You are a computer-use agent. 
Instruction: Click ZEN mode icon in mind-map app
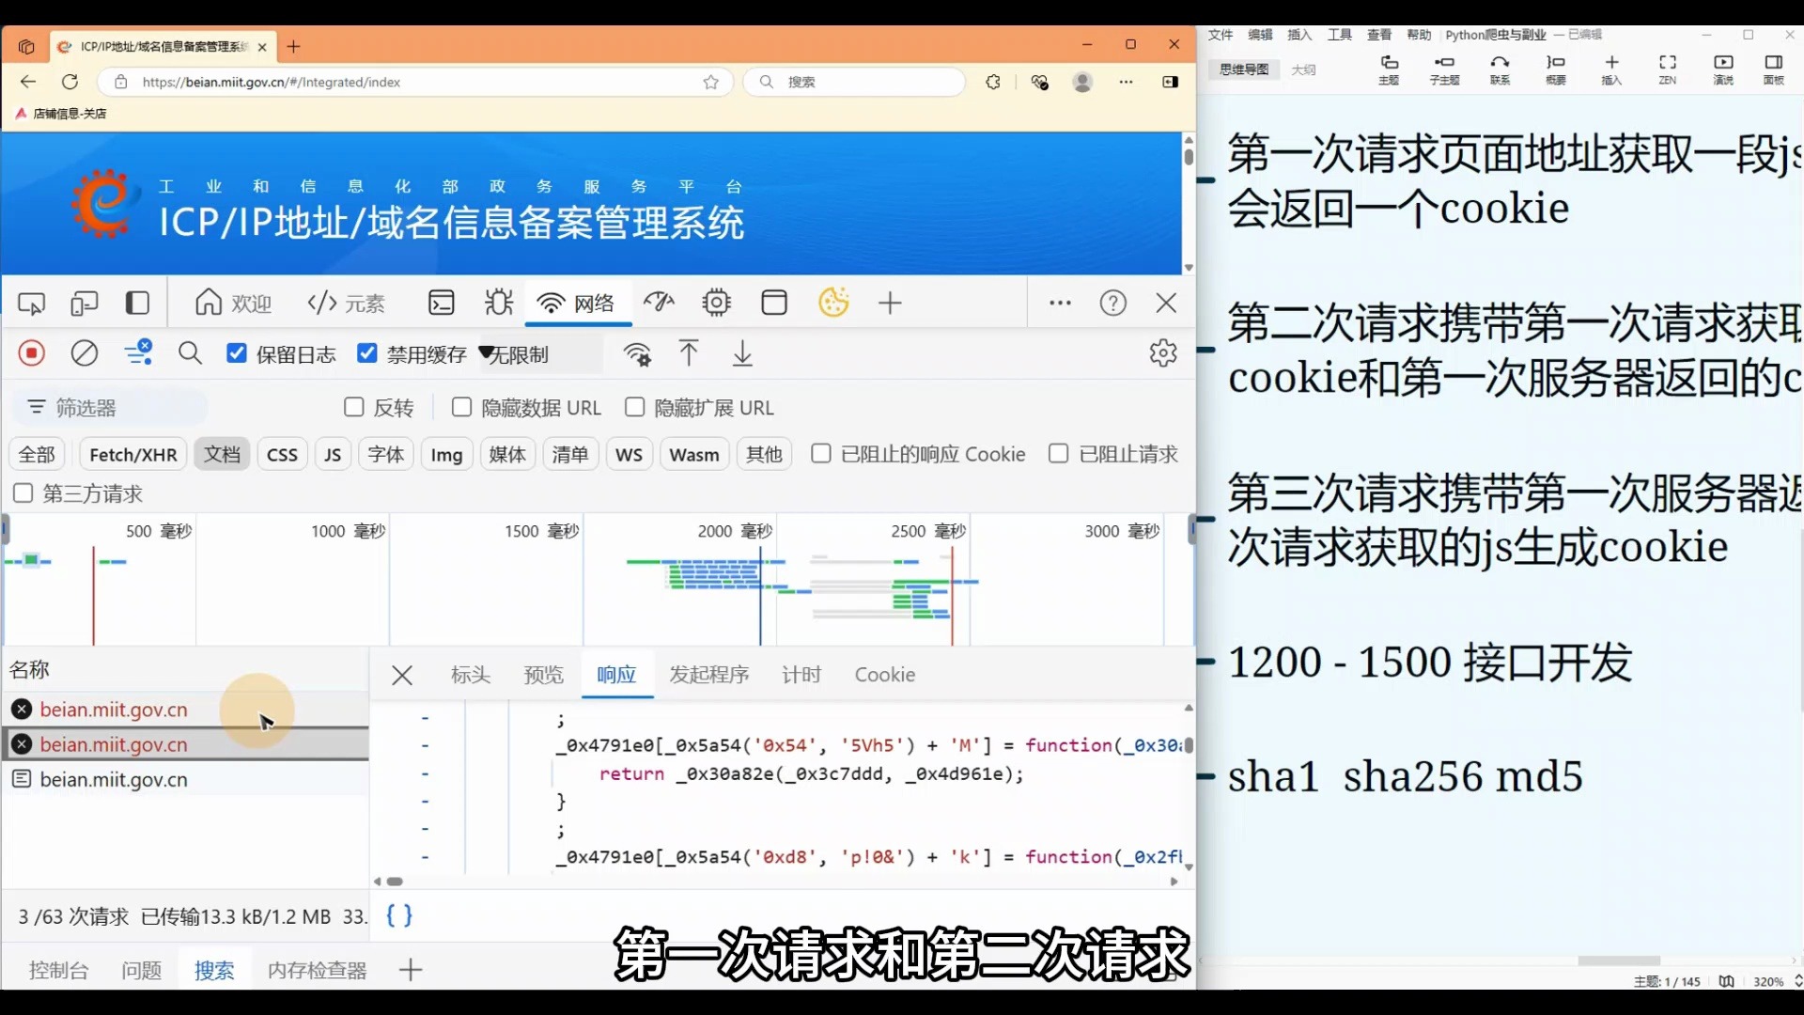1668,70
